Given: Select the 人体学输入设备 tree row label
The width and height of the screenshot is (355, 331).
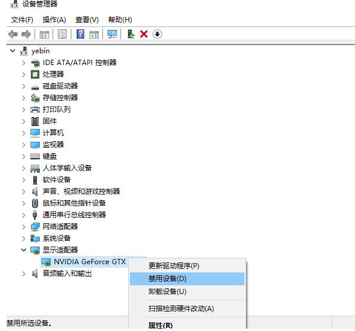Looking at the screenshot, I should coord(67,168).
